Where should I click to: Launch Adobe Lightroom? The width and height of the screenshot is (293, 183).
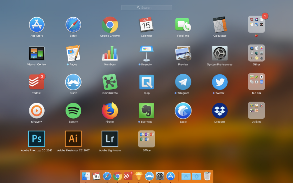(110, 139)
